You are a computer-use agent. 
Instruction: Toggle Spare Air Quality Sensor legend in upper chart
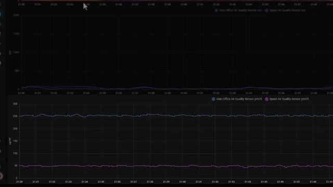pos(288,10)
